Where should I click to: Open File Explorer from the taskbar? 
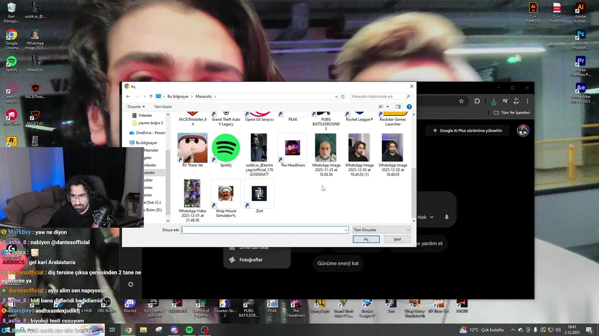(x=143, y=330)
